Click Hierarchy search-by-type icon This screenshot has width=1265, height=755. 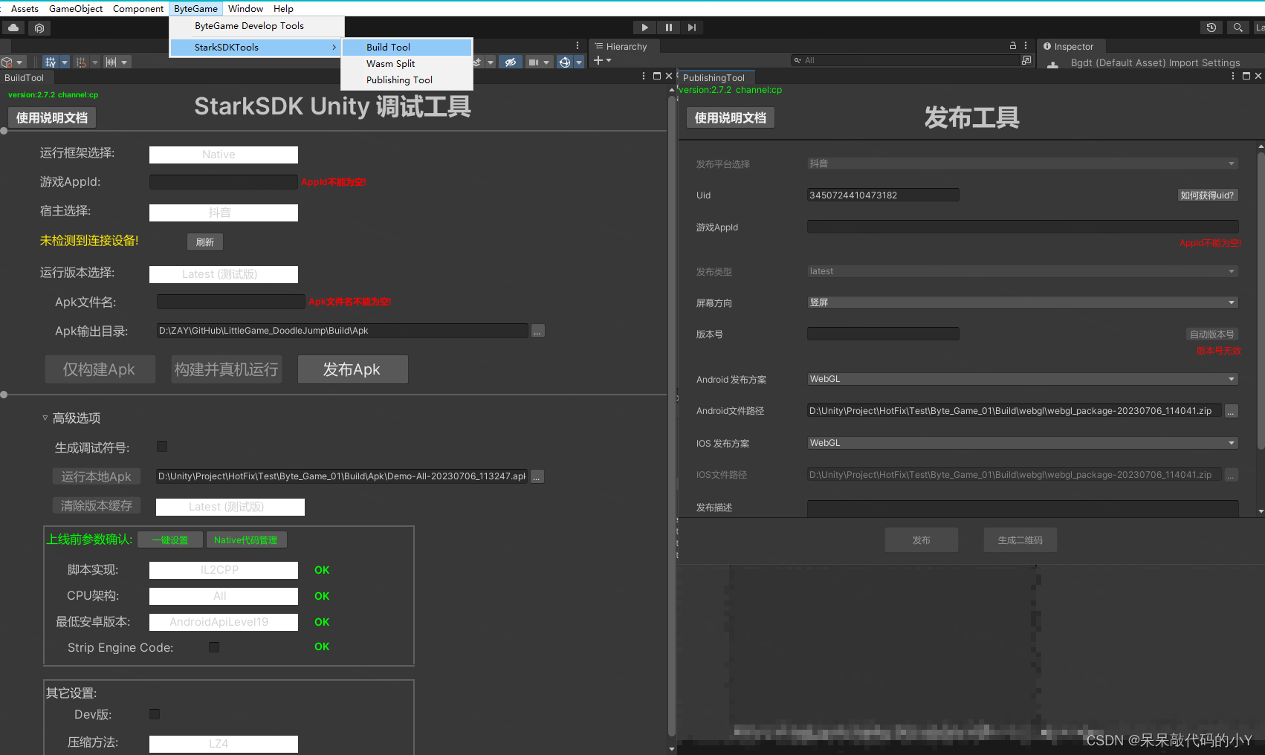1026,60
